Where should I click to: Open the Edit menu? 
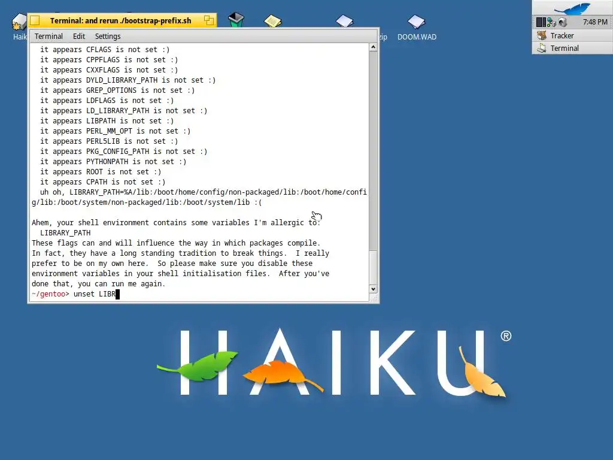[x=78, y=37]
